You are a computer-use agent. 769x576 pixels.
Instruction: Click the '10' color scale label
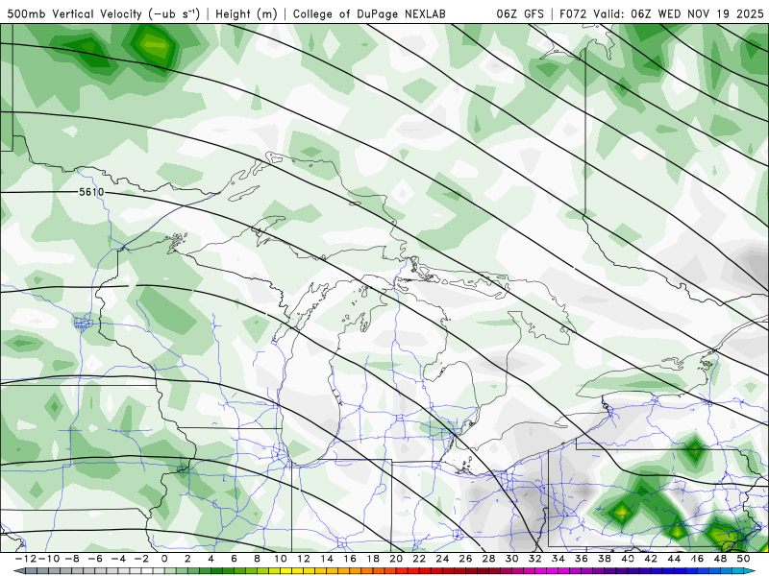(280, 559)
